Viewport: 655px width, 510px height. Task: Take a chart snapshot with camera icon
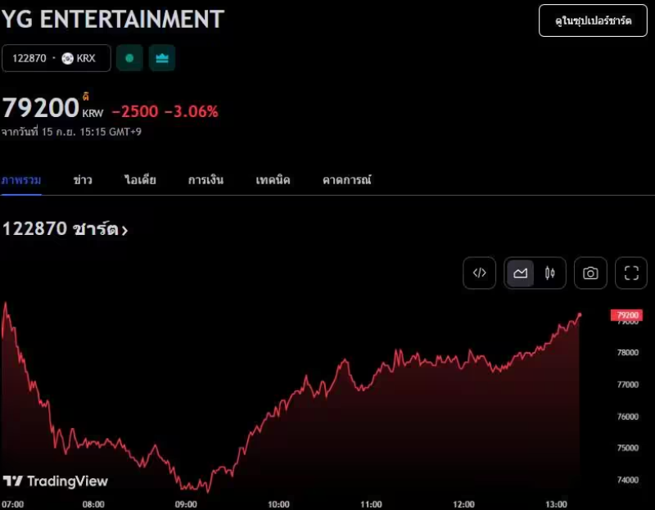[590, 273]
